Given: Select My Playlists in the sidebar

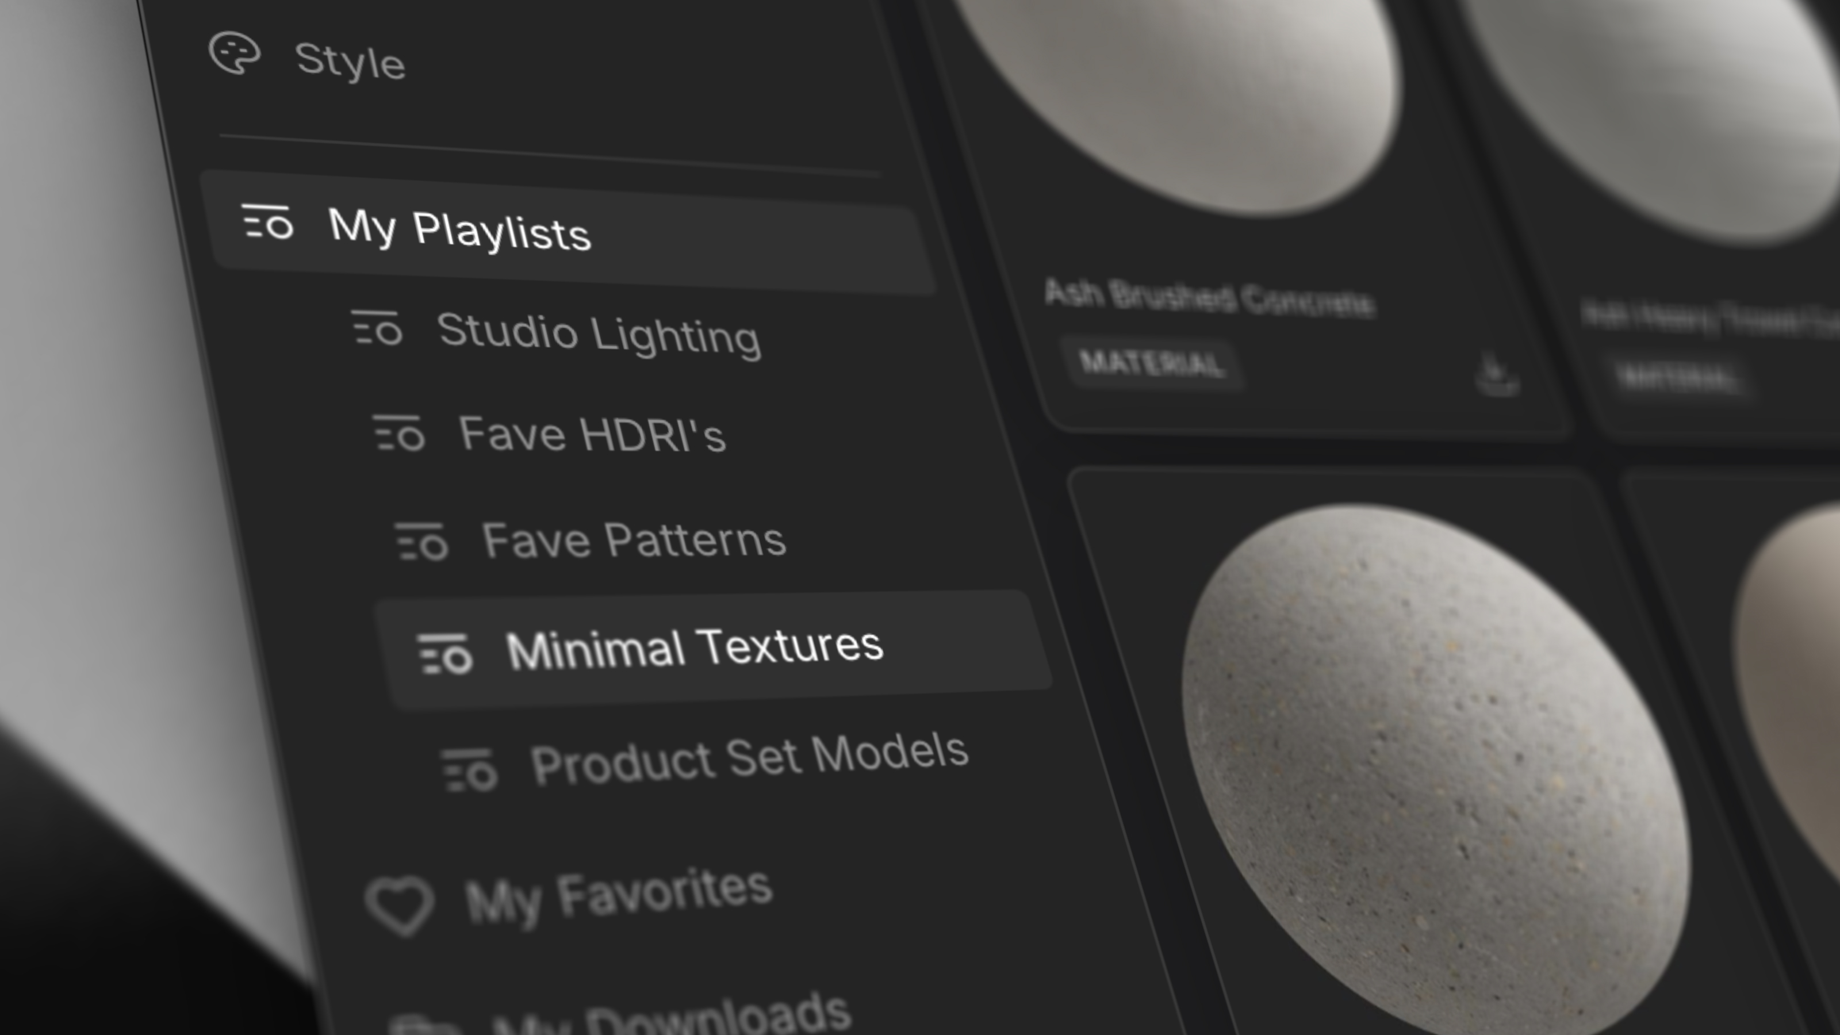Looking at the screenshot, I should point(568,231).
